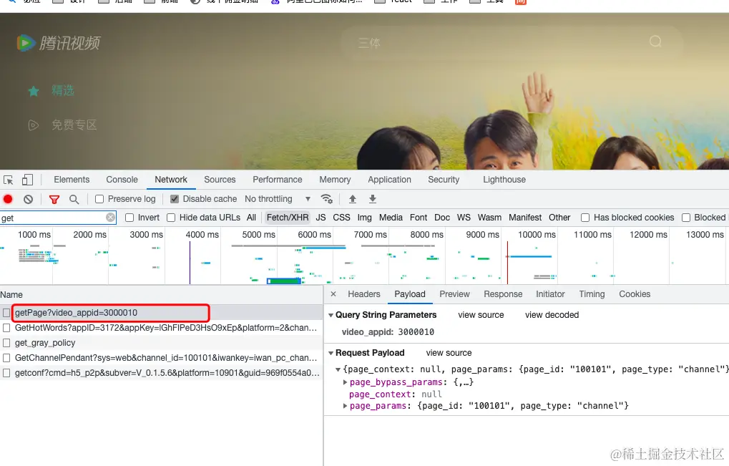Viewport: 729px width, 466px height.
Task: Import HAR file upload arrow icon
Action: tap(353, 199)
